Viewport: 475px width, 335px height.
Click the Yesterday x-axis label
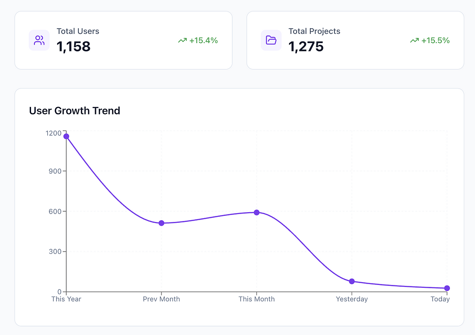tap(352, 299)
